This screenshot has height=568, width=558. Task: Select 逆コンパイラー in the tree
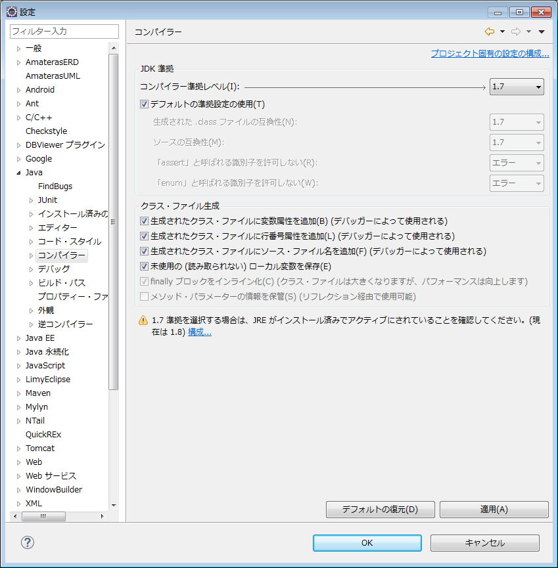click(x=66, y=324)
